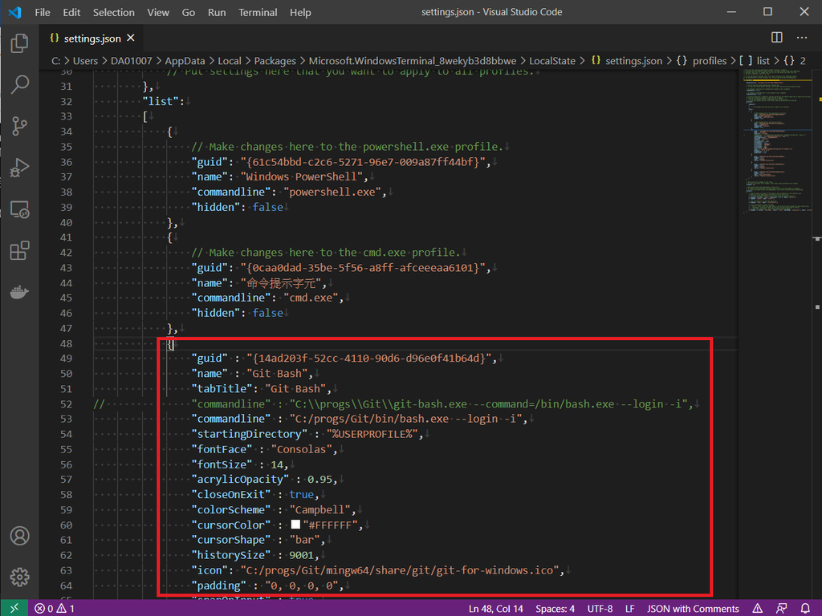Click the "list" key on line 32
Screen dimensions: 822x616
coord(161,101)
